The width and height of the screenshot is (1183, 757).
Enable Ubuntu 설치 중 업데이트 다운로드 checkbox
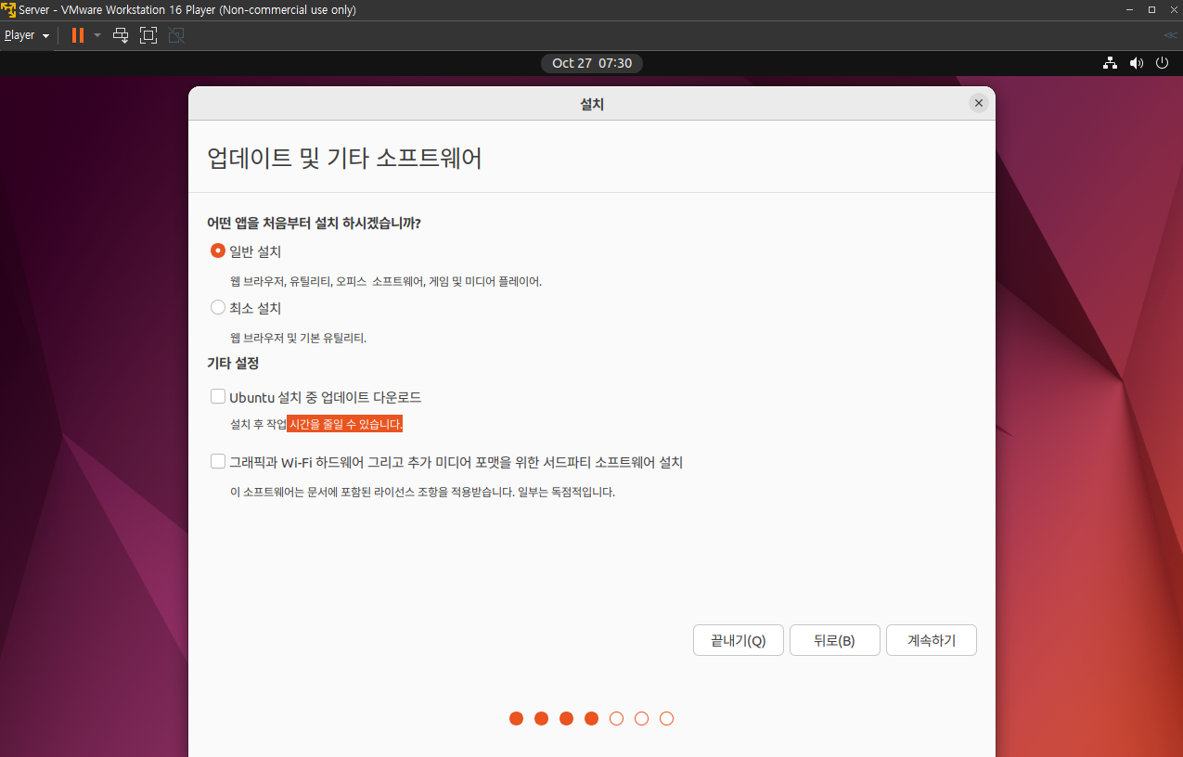(218, 396)
